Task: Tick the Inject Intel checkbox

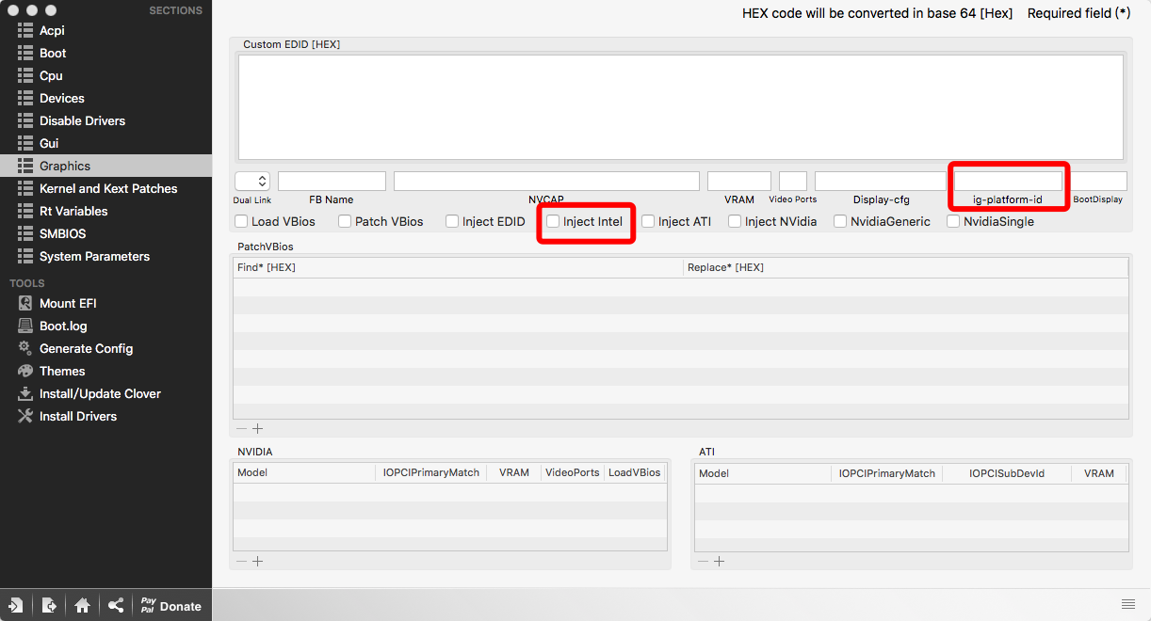Action: coord(553,221)
